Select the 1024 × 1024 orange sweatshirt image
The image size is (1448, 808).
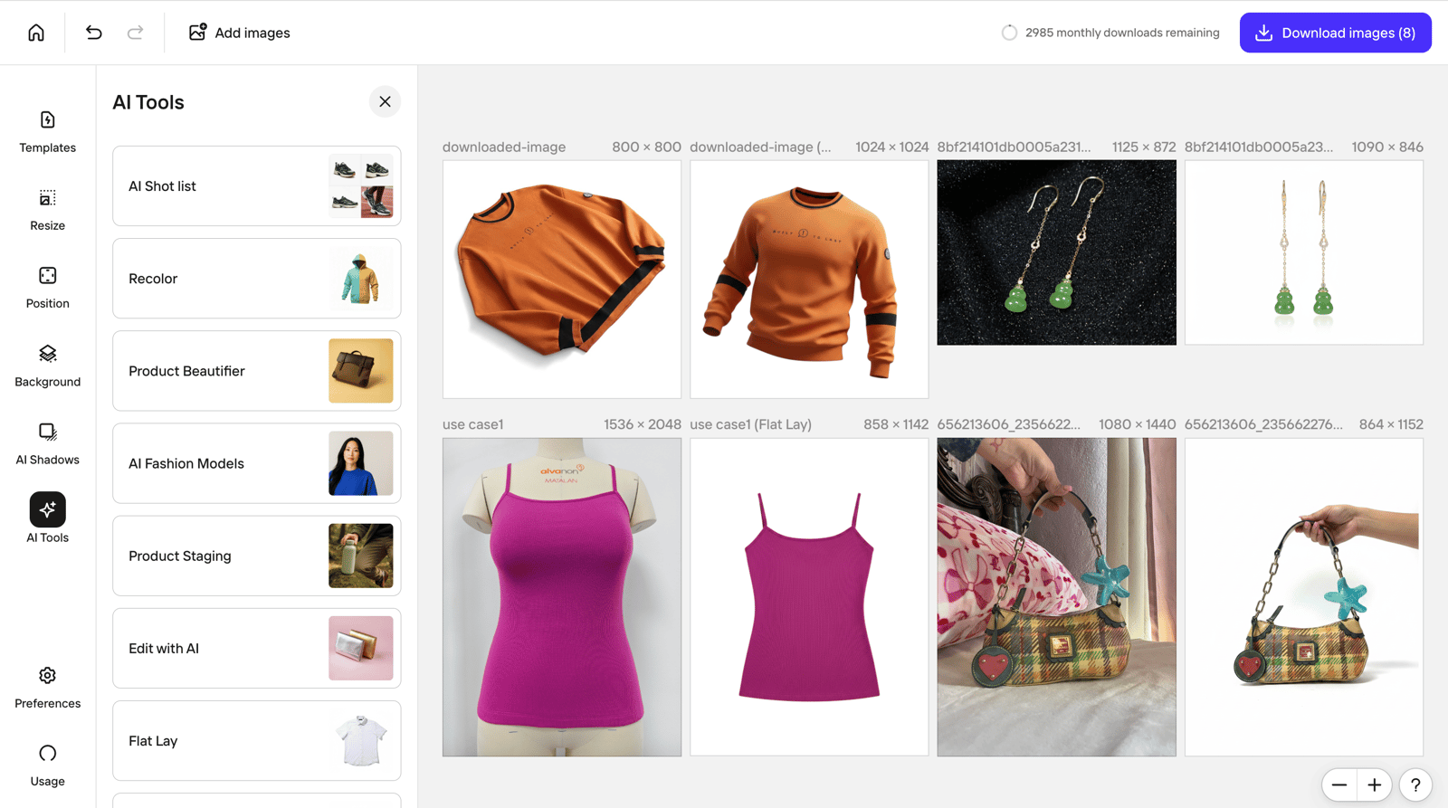(x=809, y=280)
